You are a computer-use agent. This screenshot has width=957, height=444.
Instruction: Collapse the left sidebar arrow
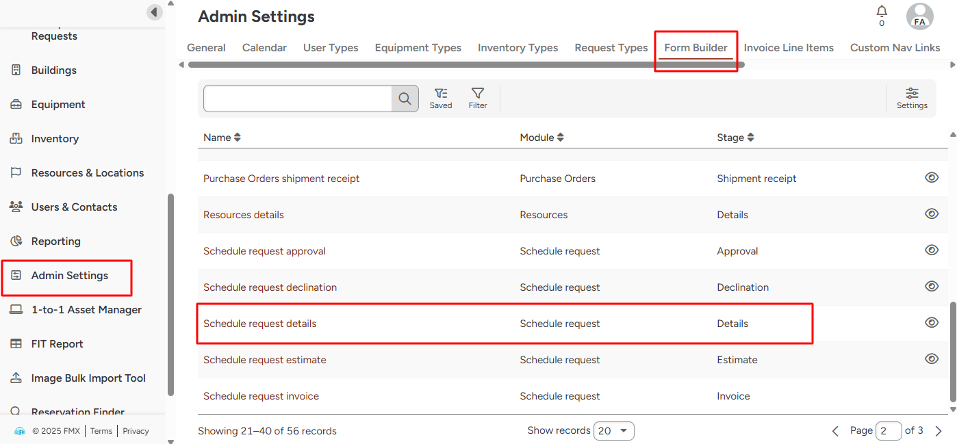click(155, 12)
